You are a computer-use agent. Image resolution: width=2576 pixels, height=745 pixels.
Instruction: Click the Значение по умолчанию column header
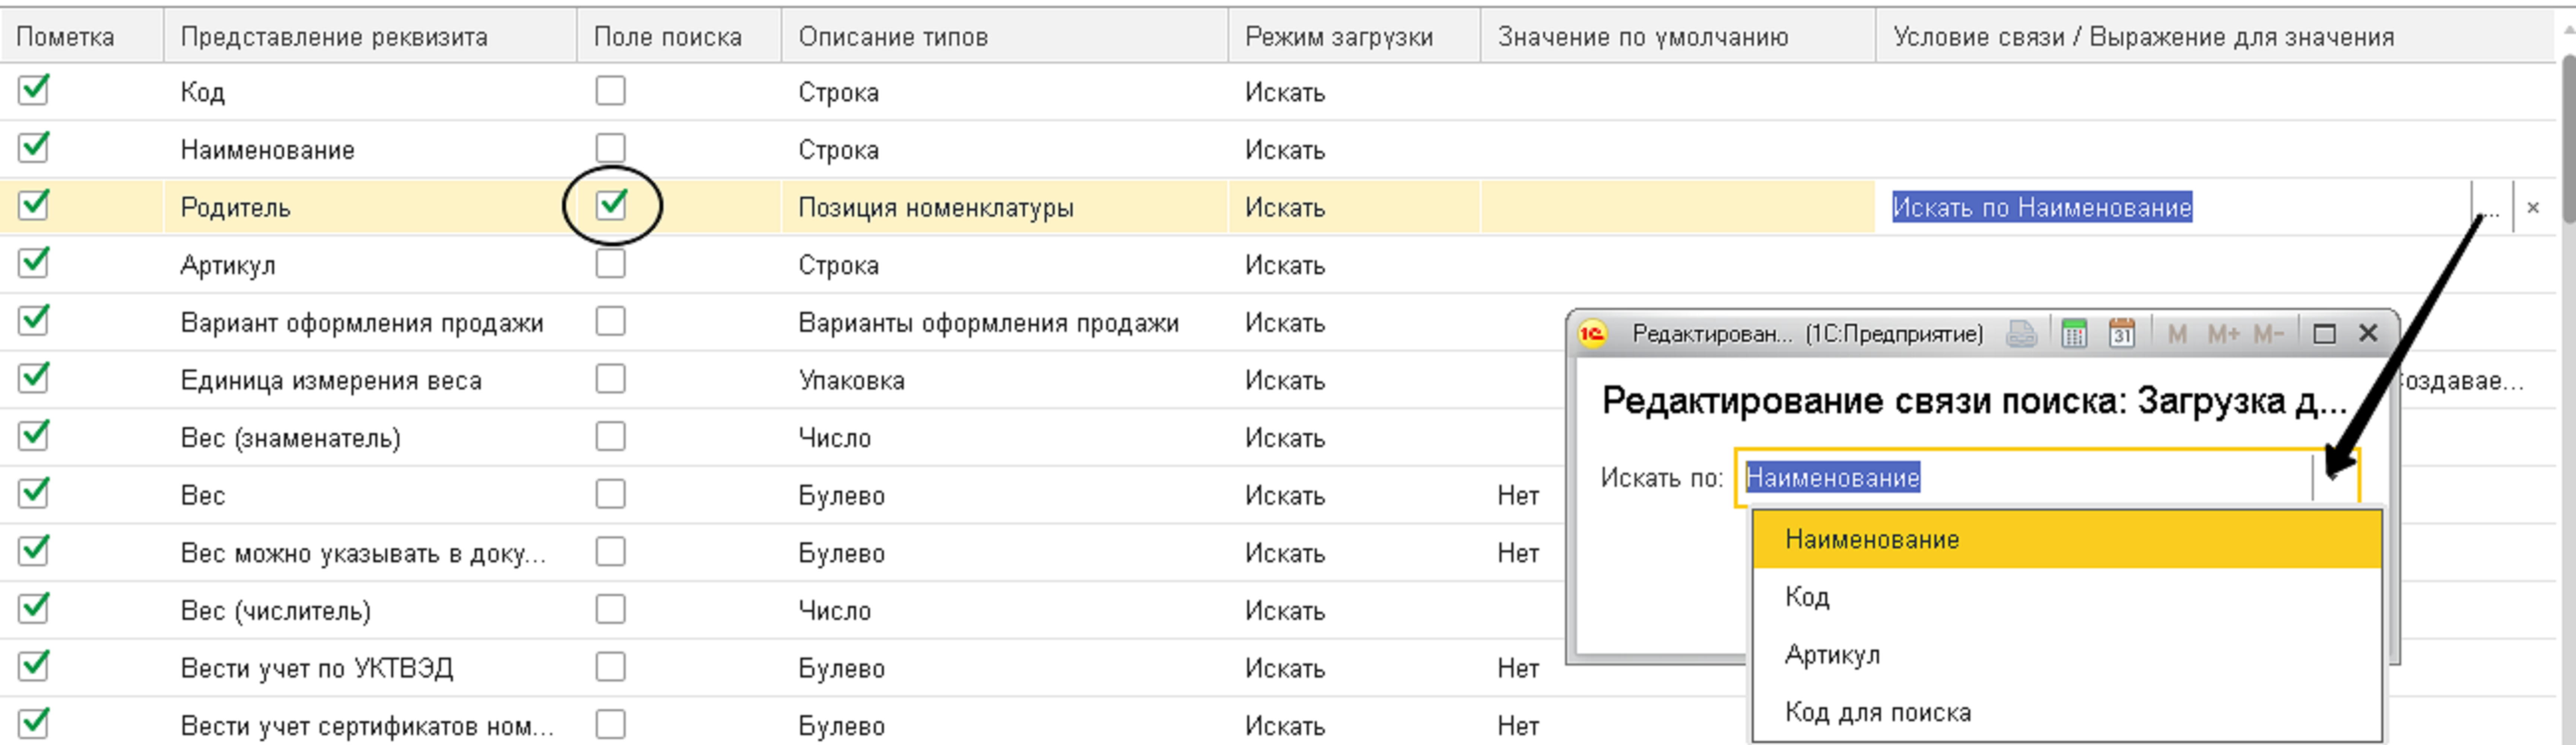(1678, 37)
